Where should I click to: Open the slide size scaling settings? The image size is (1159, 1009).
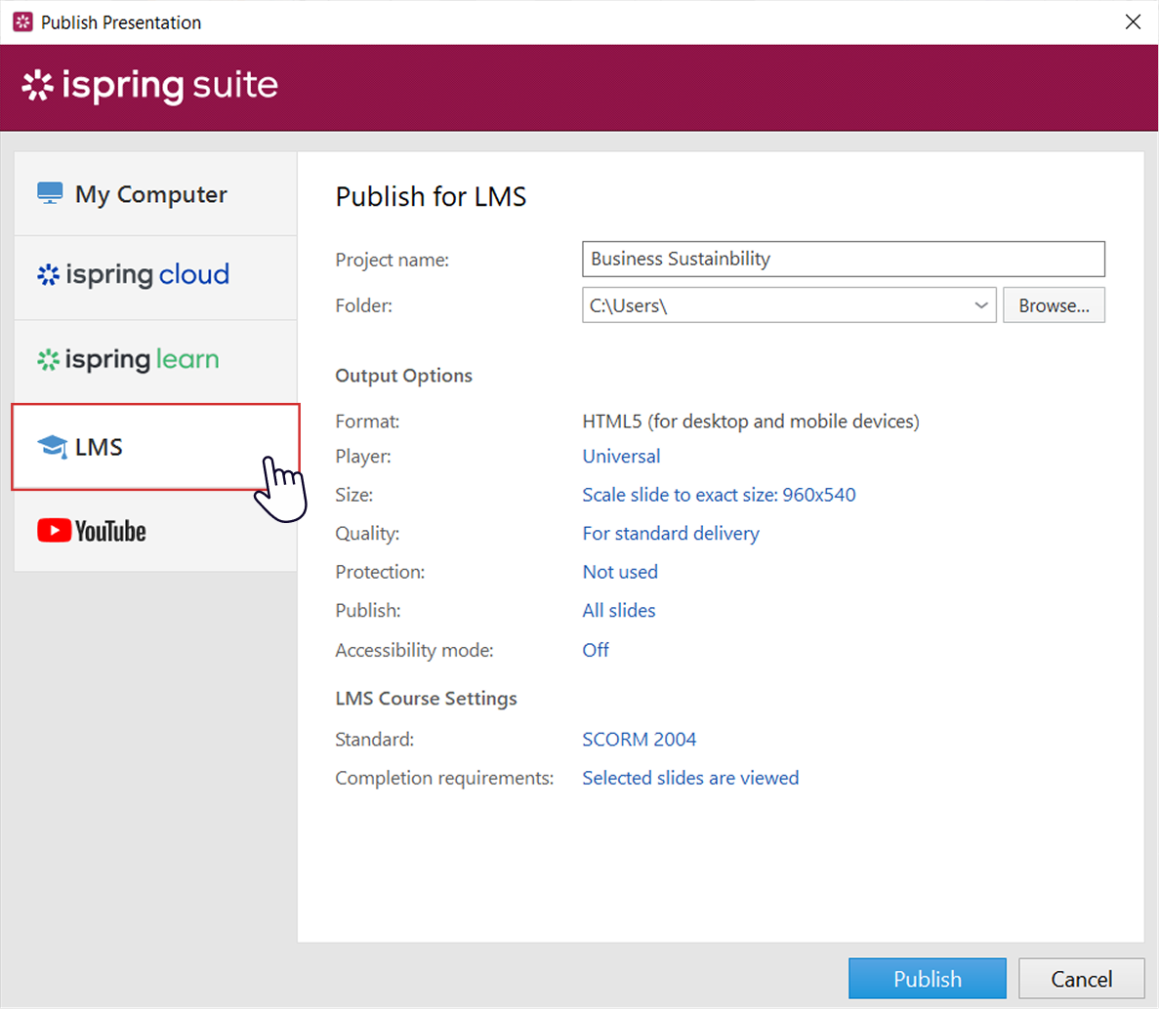719,495
